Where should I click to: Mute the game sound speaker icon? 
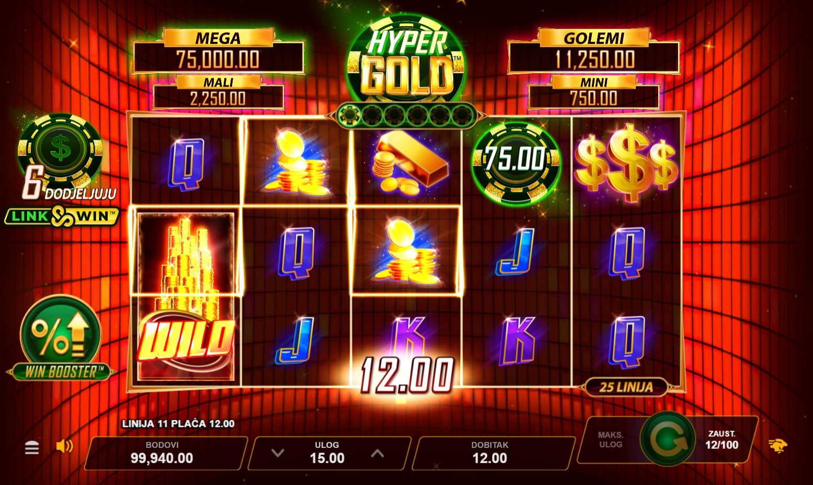65,446
